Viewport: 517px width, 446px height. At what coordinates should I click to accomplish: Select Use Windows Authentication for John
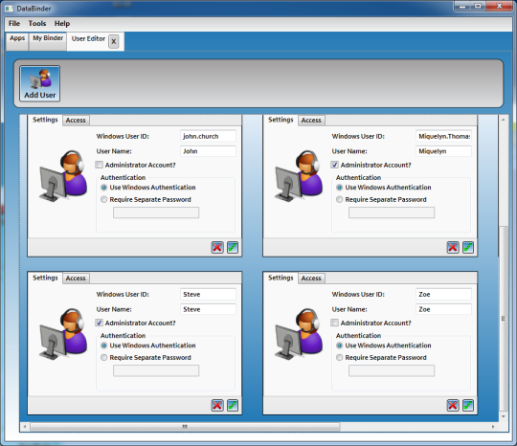(x=103, y=188)
